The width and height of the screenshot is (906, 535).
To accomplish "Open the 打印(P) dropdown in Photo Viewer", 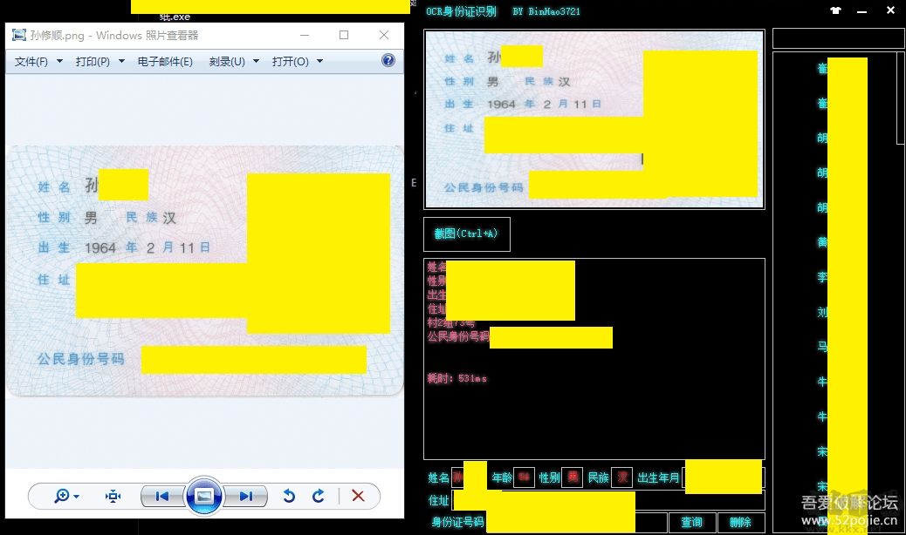I will (100, 61).
